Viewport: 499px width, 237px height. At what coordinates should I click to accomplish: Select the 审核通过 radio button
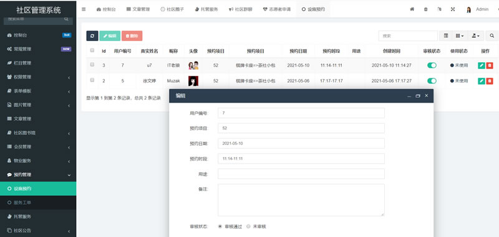(x=220, y=226)
